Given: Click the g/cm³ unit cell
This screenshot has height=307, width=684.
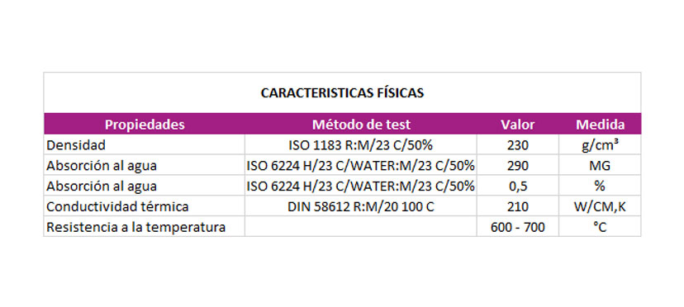Looking at the screenshot, I should [600, 144].
